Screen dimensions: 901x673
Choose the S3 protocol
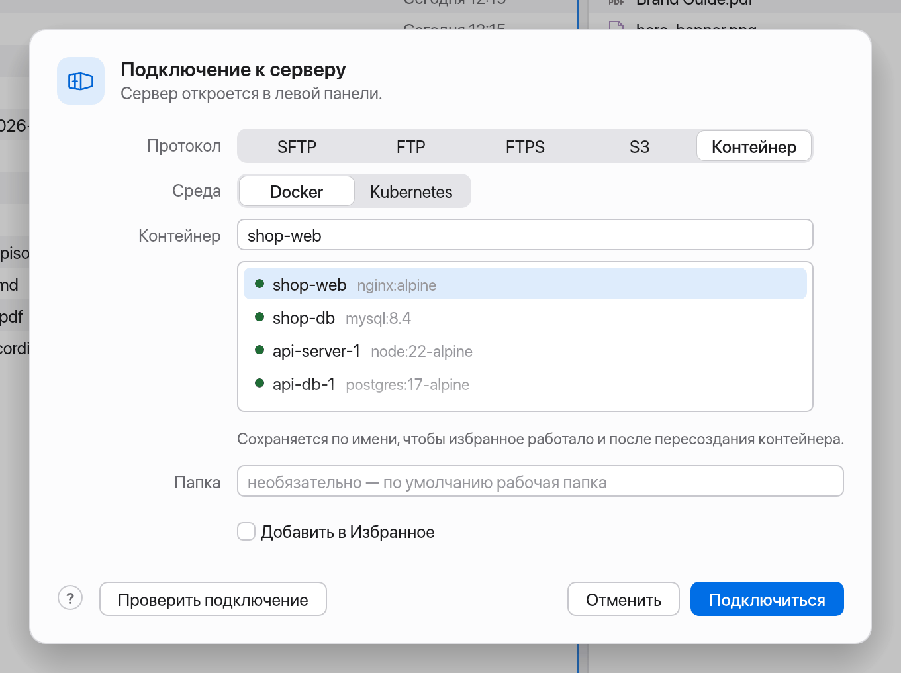click(640, 146)
